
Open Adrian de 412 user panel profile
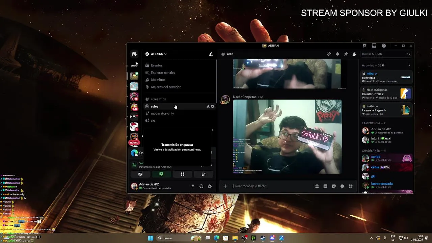[x=159, y=186]
